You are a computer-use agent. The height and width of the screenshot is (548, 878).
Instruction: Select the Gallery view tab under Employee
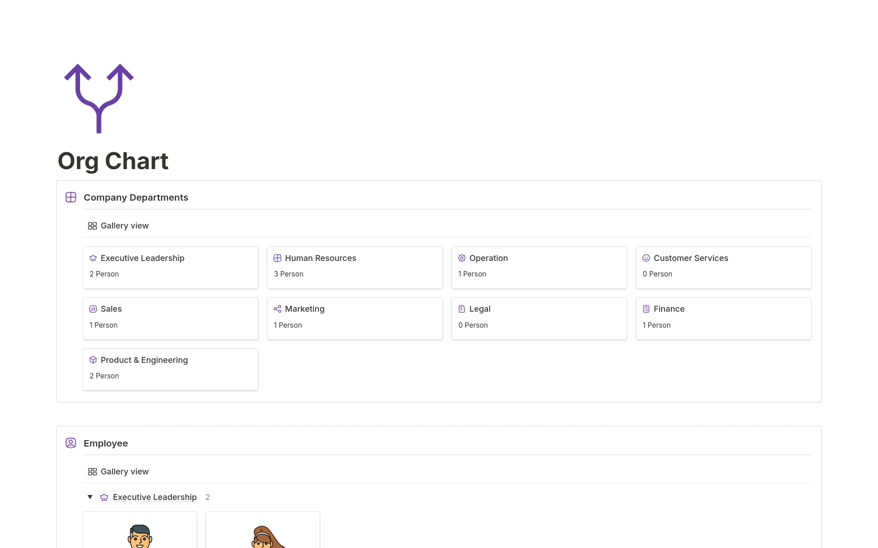pos(118,472)
